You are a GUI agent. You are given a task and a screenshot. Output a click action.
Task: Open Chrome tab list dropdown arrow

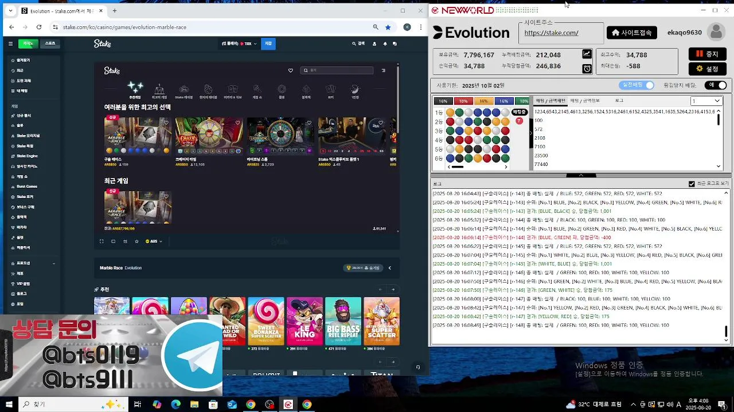click(10, 11)
